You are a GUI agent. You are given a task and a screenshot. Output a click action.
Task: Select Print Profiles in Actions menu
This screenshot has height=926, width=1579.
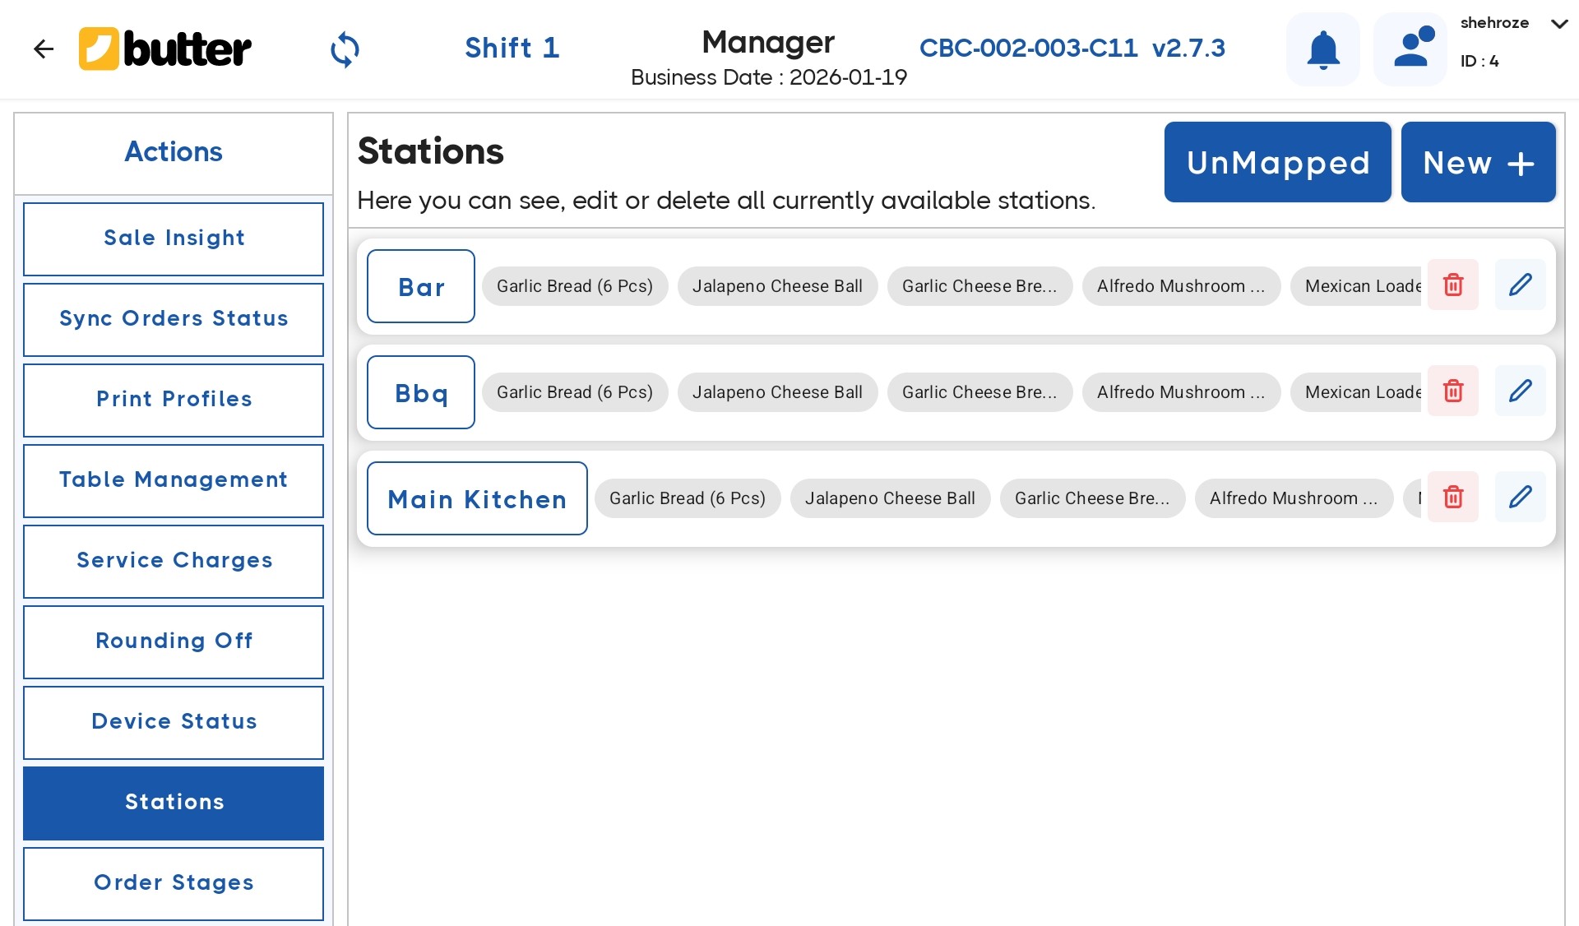pyautogui.click(x=174, y=400)
